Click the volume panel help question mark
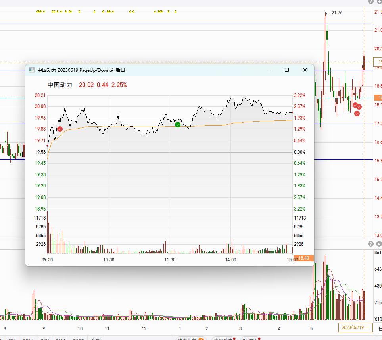 click(x=371, y=244)
